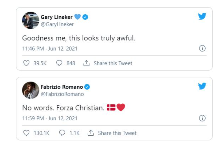The image size is (223, 143).
Task: Click the share arrow icon on Lineker's tweet
Action: coord(86,63)
